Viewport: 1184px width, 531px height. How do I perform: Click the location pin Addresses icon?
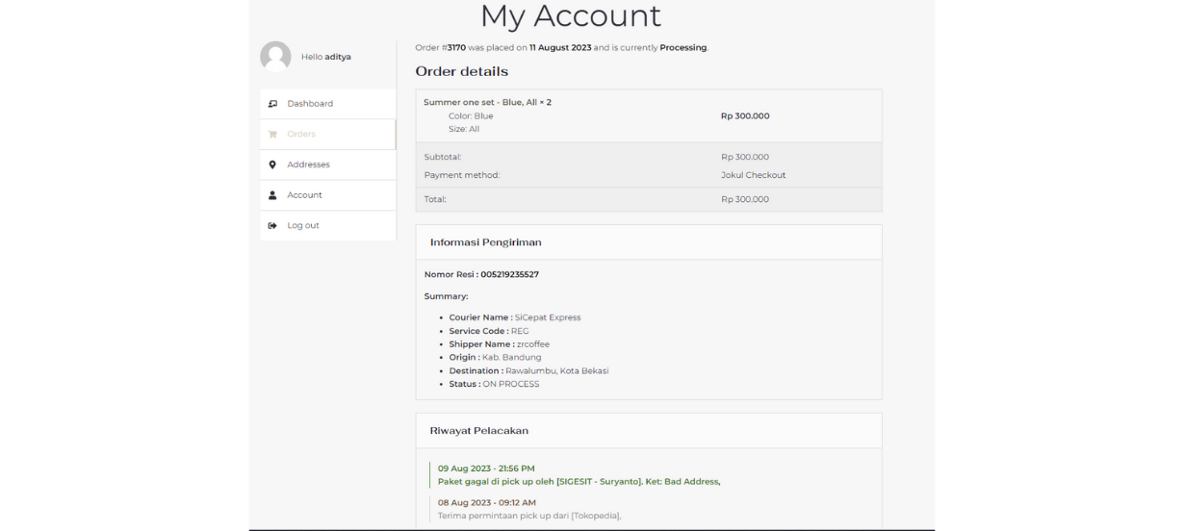click(x=272, y=164)
